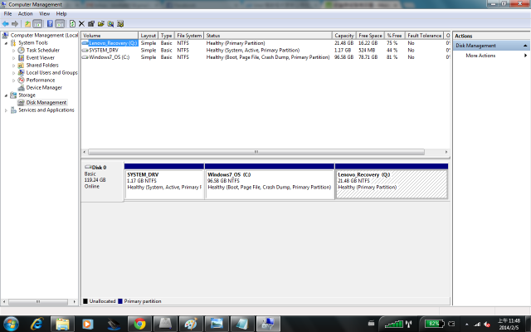The width and height of the screenshot is (531, 332).
Task: Open Windows Explorer folder taskbar icon
Action: (62, 325)
